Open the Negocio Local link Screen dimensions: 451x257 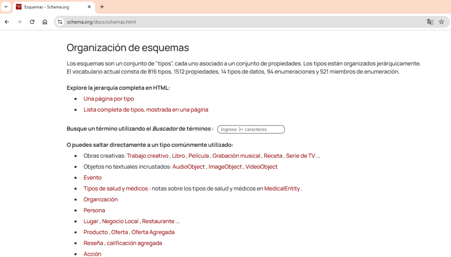(120, 221)
